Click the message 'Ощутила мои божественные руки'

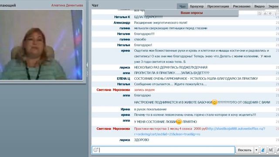point(202,56)
